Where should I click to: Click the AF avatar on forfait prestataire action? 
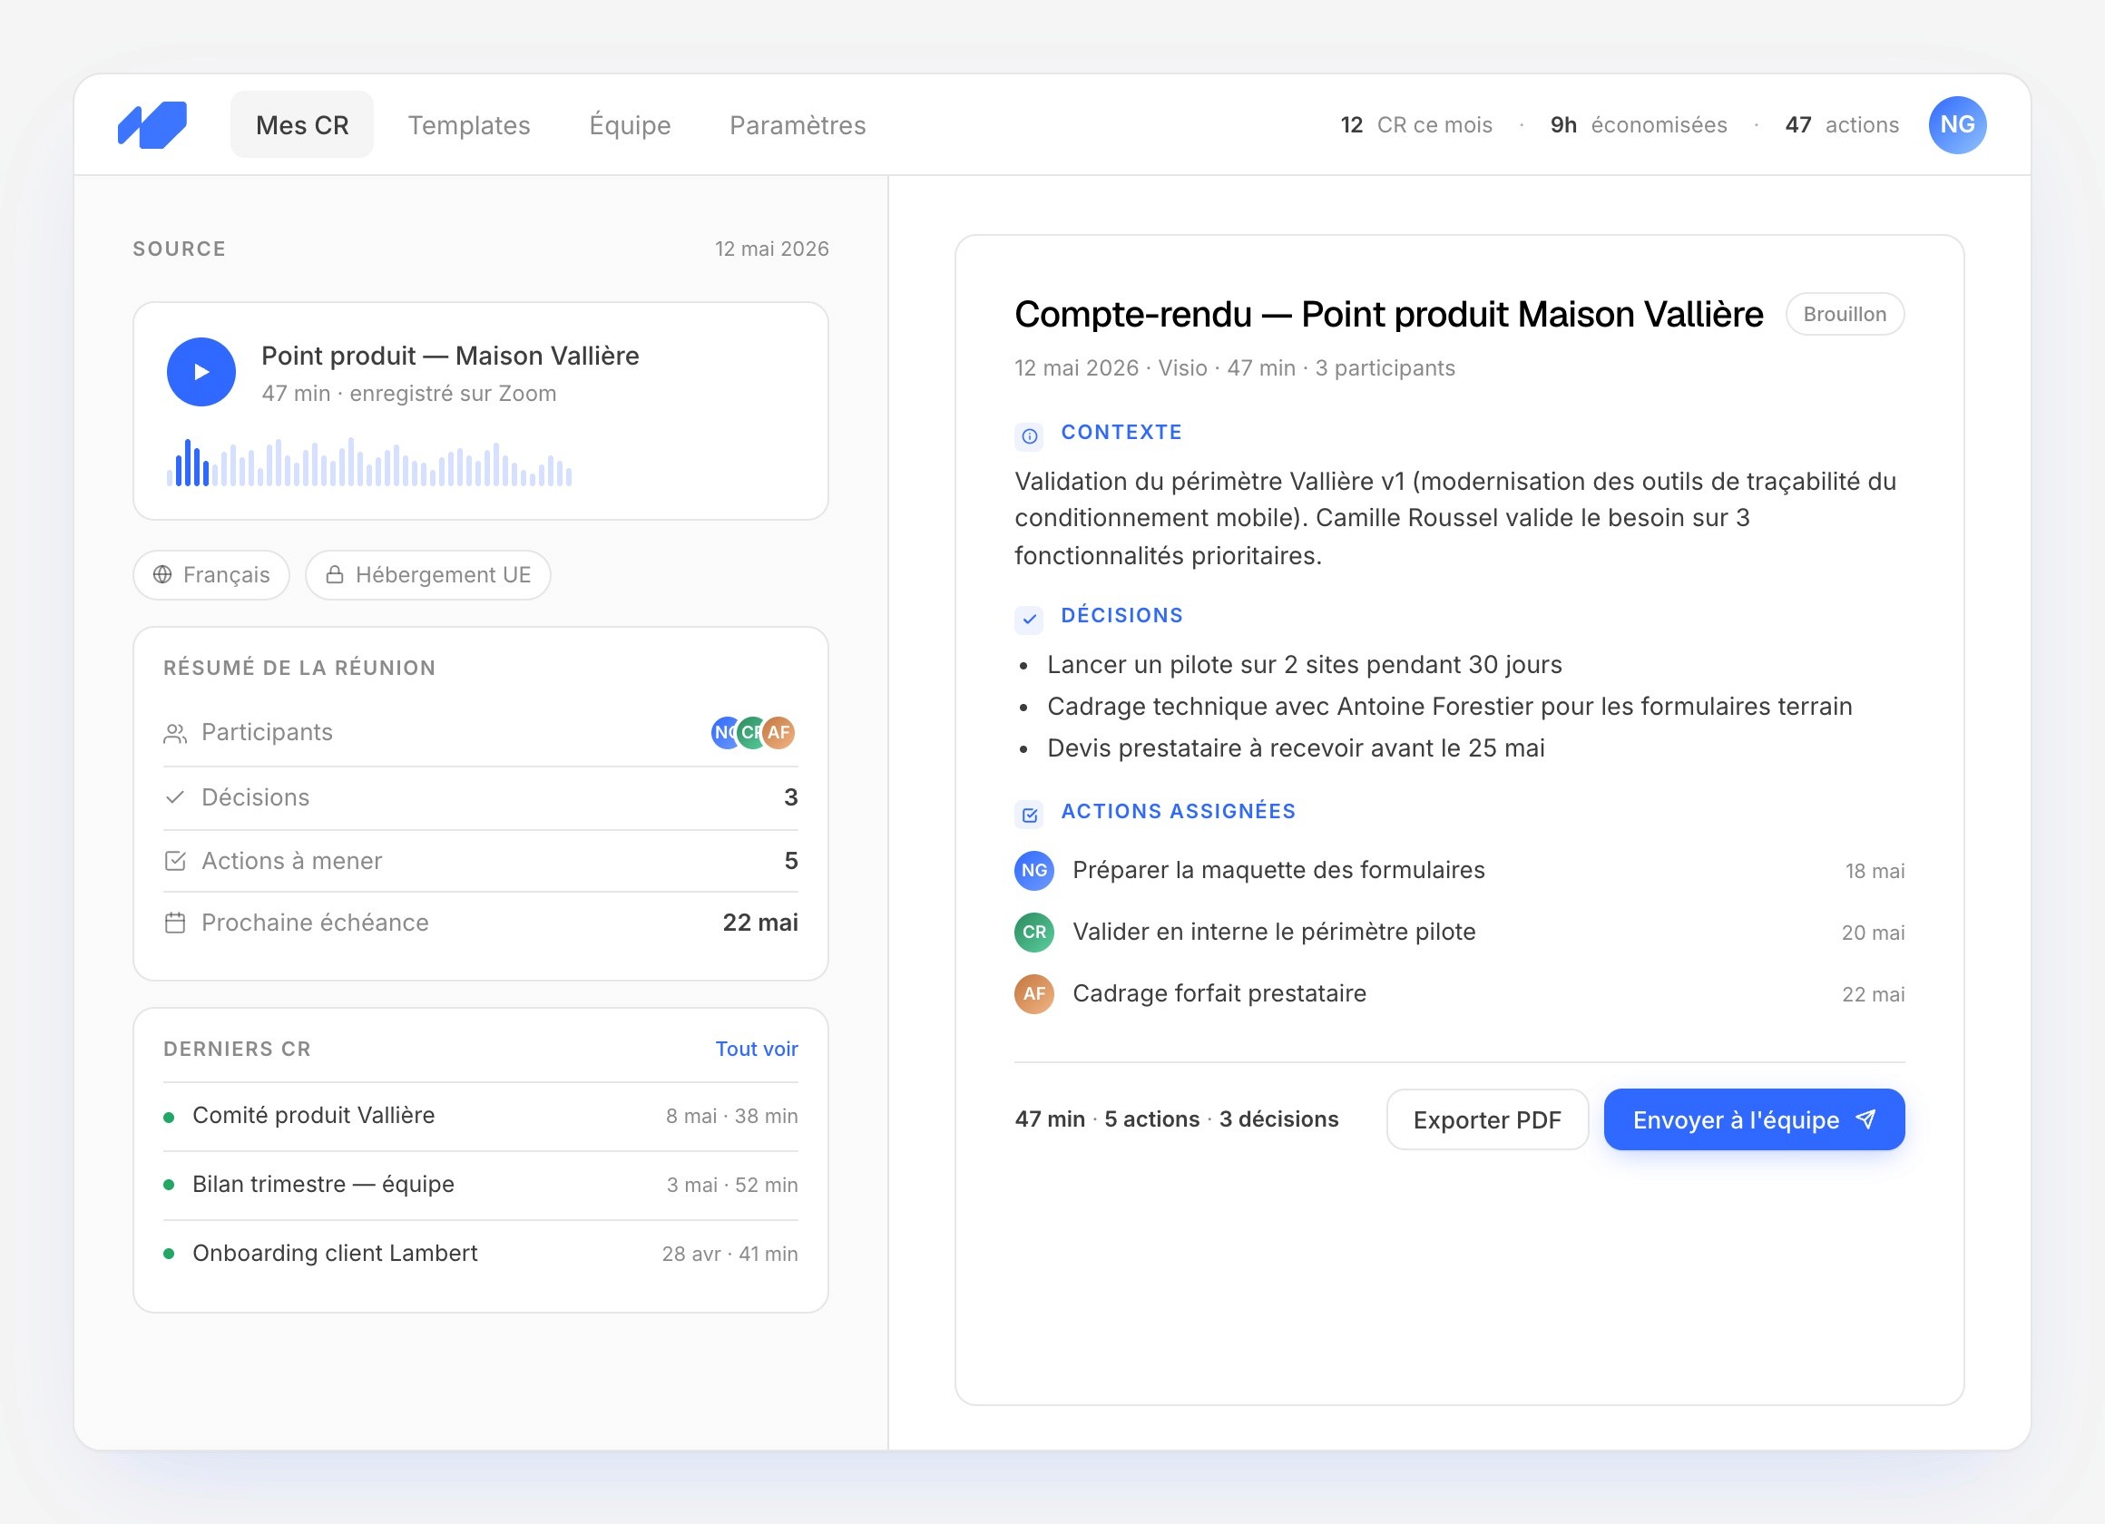pyautogui.click(x=1034, y=994)
